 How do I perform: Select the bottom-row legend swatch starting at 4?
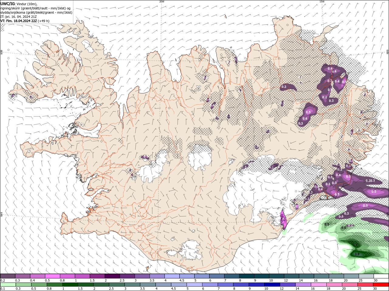click(163, 285)
